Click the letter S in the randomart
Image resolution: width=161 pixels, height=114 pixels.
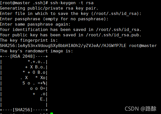pyautogui.click(x=24, y=83)
